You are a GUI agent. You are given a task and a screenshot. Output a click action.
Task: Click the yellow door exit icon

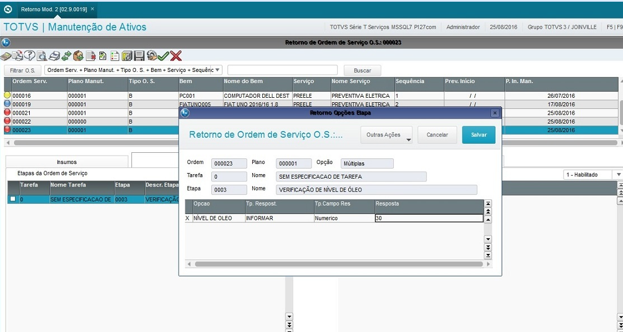[127, 56]
